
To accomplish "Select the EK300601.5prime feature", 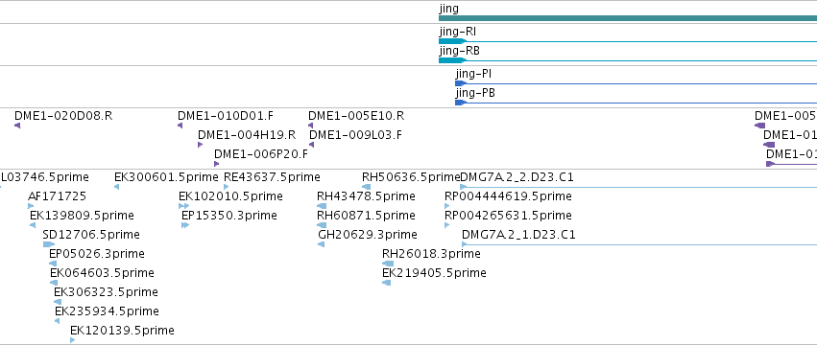I will (117, 187).
